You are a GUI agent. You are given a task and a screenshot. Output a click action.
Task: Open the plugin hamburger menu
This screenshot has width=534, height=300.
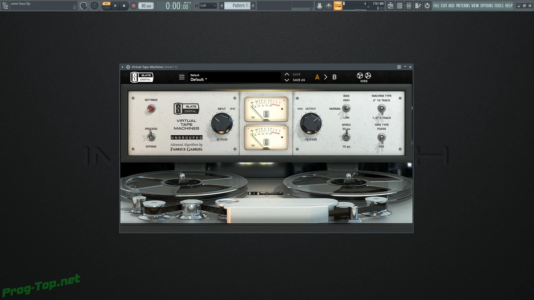pyautogui.click(x=182, y=77)
